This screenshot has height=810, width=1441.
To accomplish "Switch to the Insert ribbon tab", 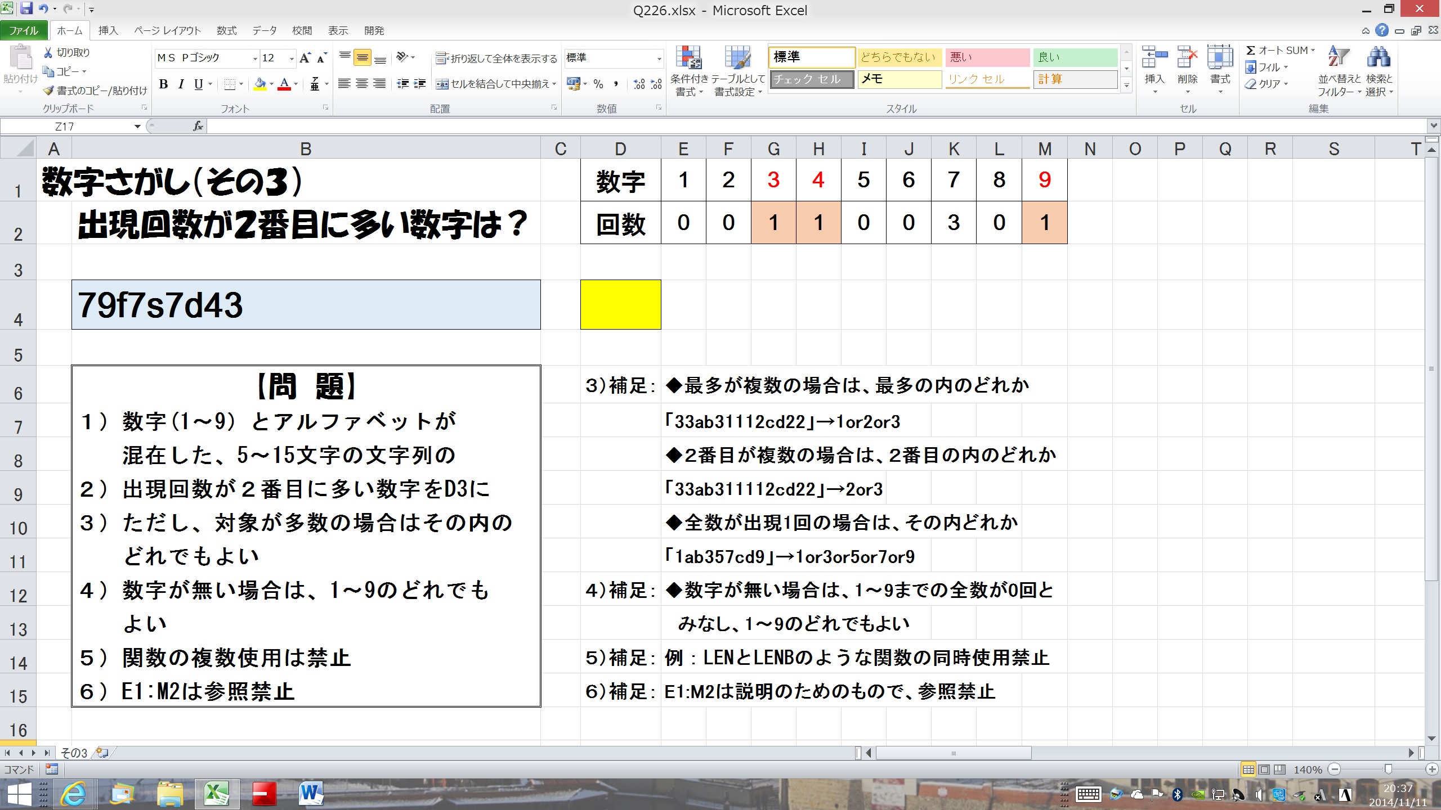I will point(108,30).
